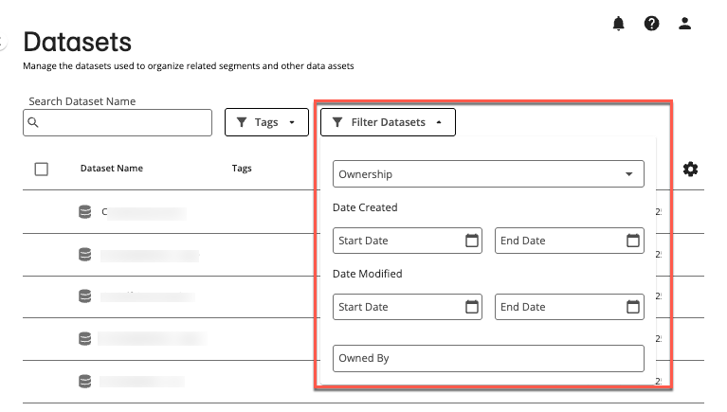Open calendar for Date Created End Date
Image resolution: width=727 pixels, height=412 pixels.
coord(633,241)
